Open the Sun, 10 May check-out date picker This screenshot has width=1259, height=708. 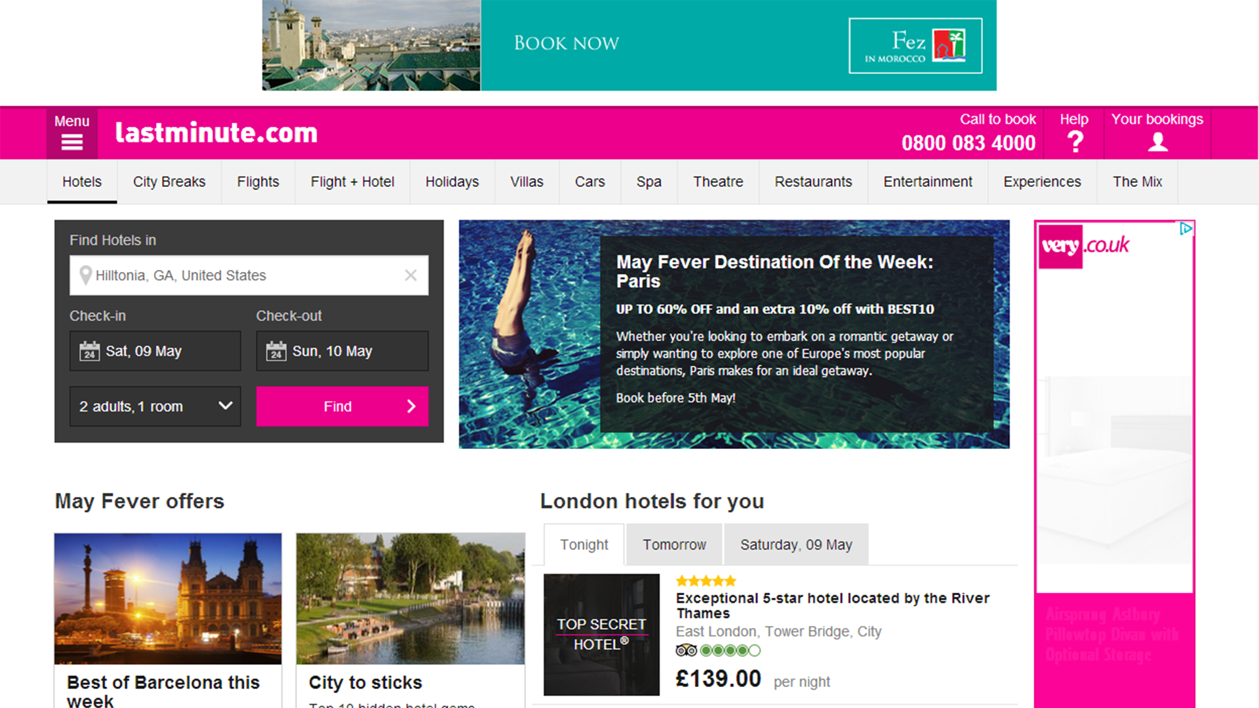[x=342, y=351]
